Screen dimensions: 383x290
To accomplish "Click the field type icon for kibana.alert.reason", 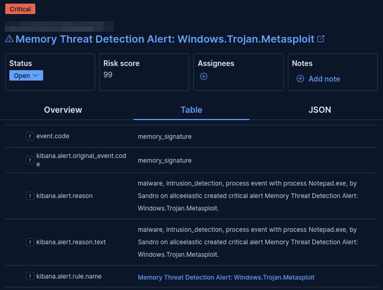I will click(x=30, y=196).
